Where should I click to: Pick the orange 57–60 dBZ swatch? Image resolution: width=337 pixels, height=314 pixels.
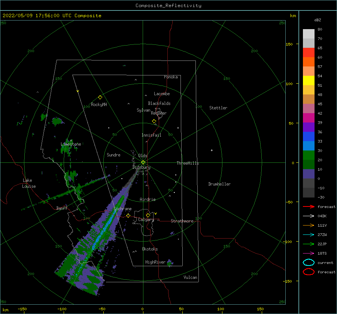pyautogui.click(x=309, y=62)
